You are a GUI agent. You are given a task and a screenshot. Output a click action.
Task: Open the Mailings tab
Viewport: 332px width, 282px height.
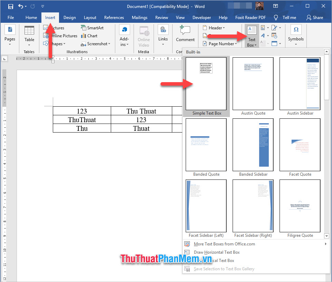pyautogui.click(x=139, y=18)
